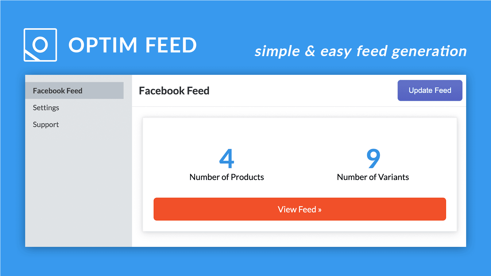
Task: Open Settings from the sidebar
Action: coord(46,108)
